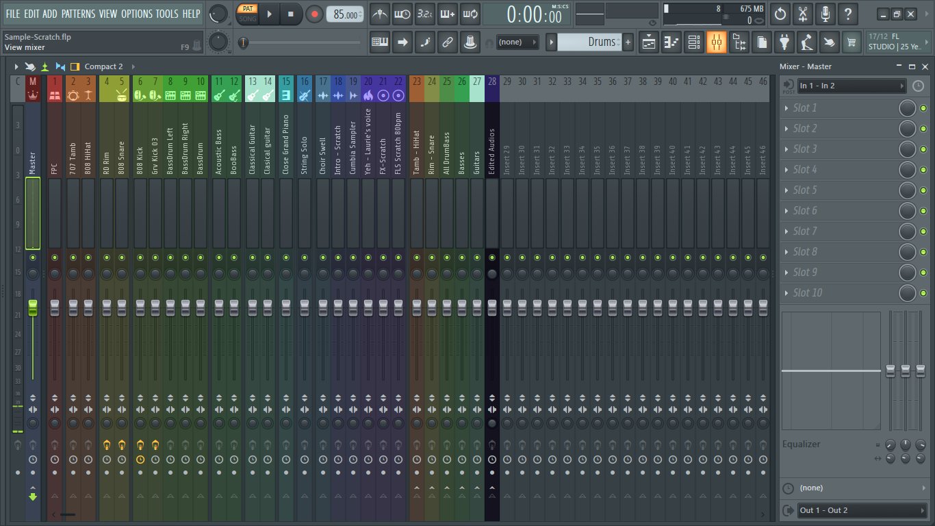This screenshot has height=526, width=935.
Task: Click the Stop transport button
Action: tap(291, 14)
